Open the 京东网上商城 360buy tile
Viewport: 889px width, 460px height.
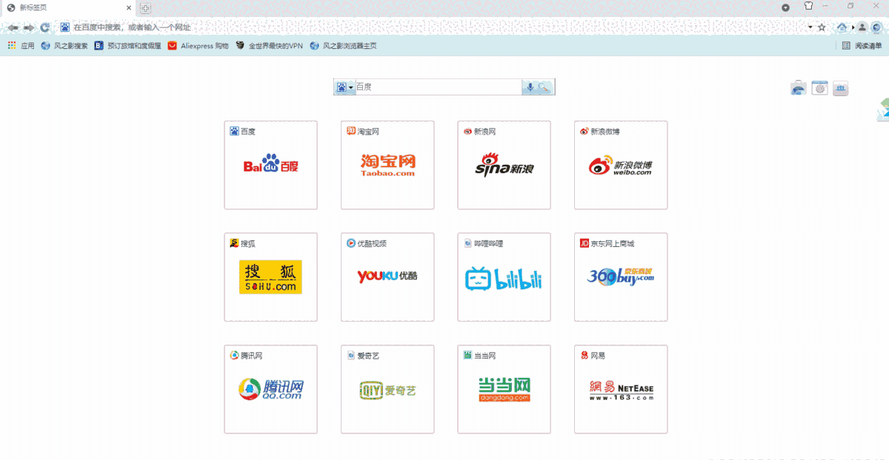[x=621, y=277]
